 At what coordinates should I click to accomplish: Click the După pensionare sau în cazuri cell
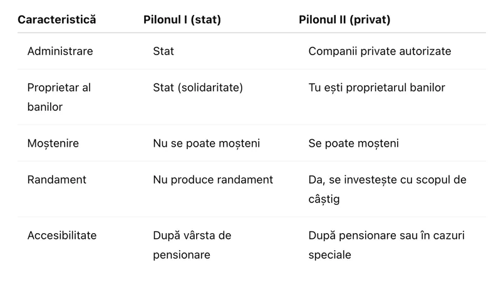pyautogui.click(x=386, y=236)
